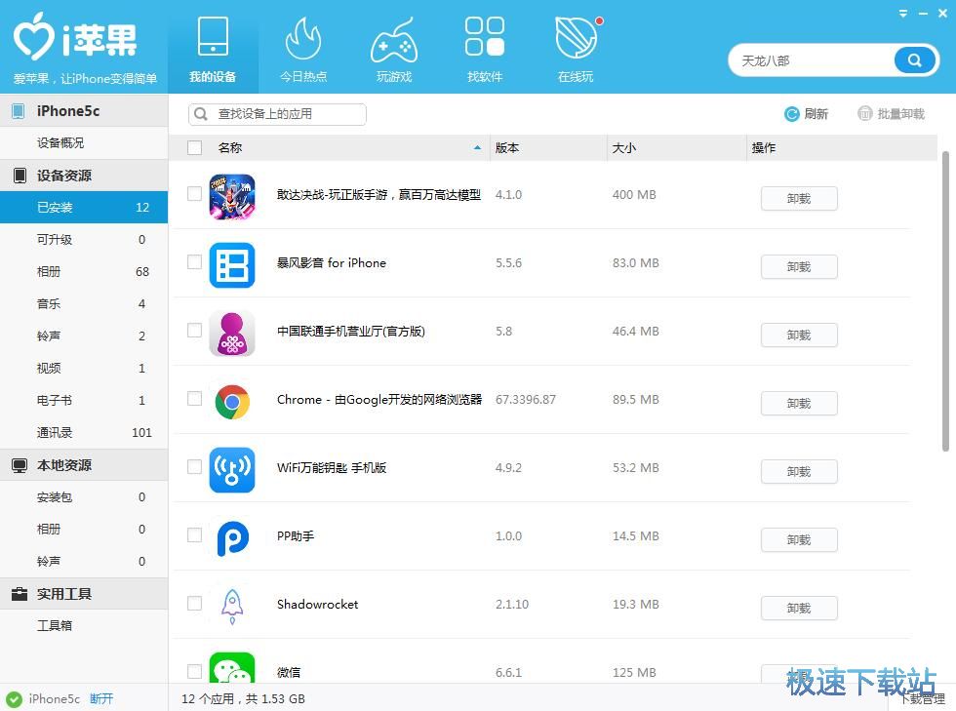Screen dimensions: 956x711
Task: Collapse the 本地资源 section header
Action: coord(84,465)
